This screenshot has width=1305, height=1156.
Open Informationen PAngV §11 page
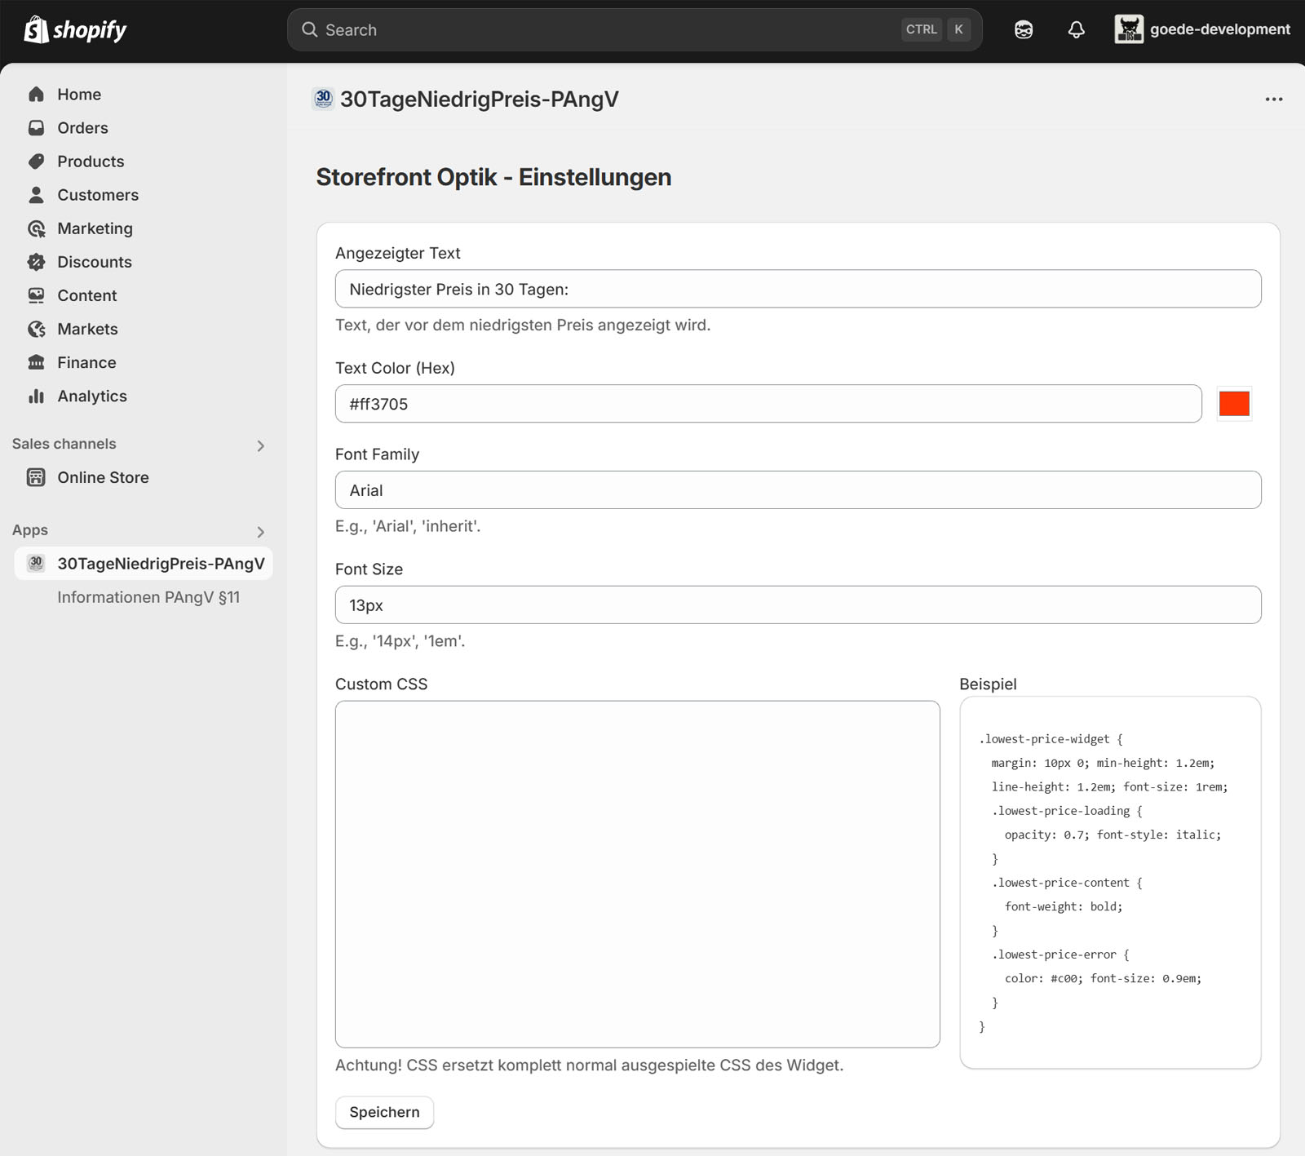[148, 597]
